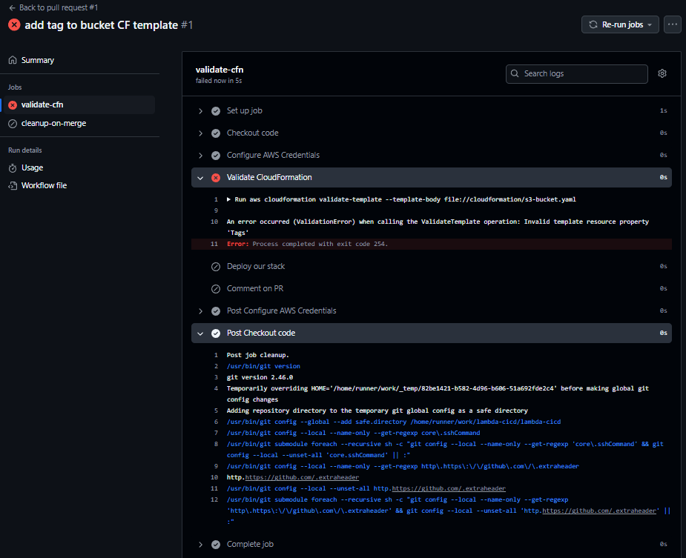Expand the Checkout code step
The width and height of the screenshot is (686, 558).
[x=200, y=133]
